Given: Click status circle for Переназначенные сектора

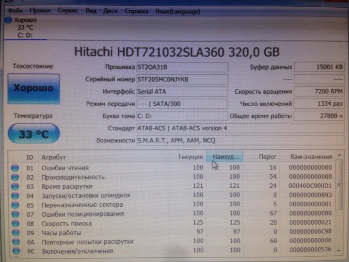Looking at the screenshot, I should coord(15,205).
